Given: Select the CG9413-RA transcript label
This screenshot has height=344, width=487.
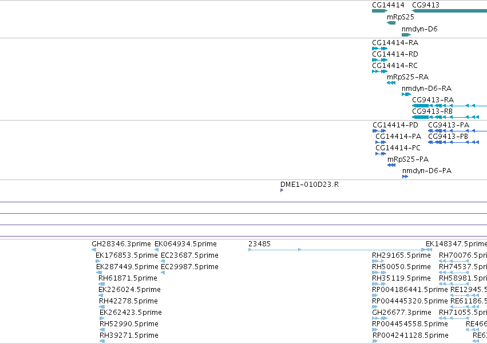Looking at the screenshot, I should click(433, 100).
